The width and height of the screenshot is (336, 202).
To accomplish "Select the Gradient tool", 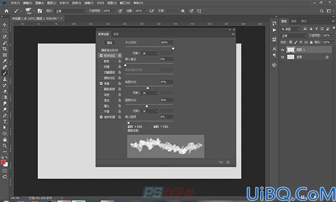I will [x=4, y=97].
